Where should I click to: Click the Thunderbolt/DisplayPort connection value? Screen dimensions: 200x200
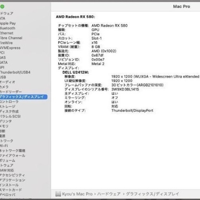pos(132,111)
